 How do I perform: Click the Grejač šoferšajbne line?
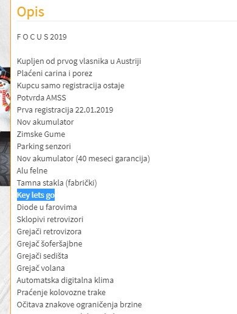pyautogui.click(x=50, y=244)
